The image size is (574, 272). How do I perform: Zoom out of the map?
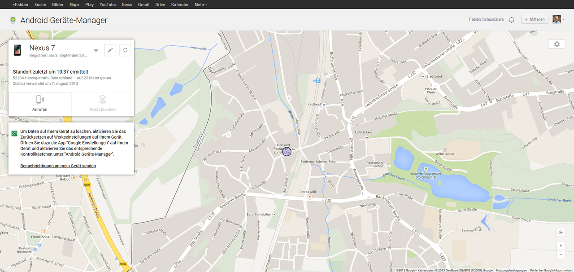[x=560, y=254]
